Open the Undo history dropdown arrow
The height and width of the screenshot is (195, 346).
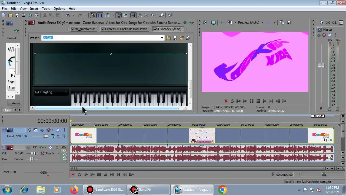click(x=74, y=15)
